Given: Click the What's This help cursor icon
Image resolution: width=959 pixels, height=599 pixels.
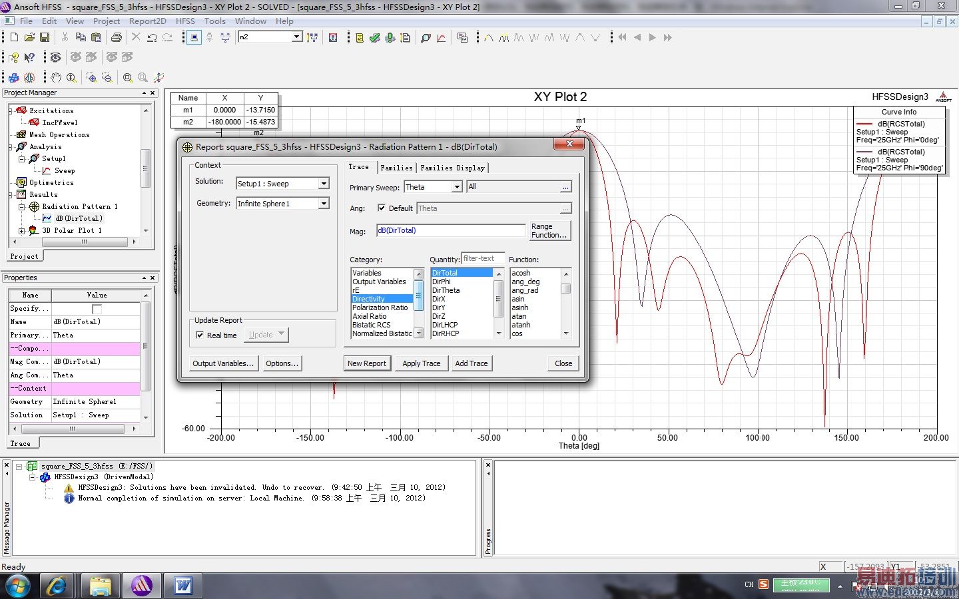Looking at the screenshot, I should (x=29, y=57).
